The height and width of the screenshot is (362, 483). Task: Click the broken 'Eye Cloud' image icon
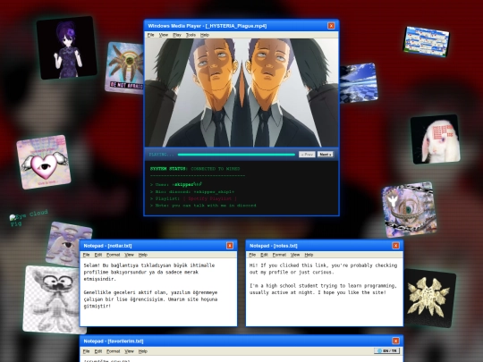[x=13, y=217]
